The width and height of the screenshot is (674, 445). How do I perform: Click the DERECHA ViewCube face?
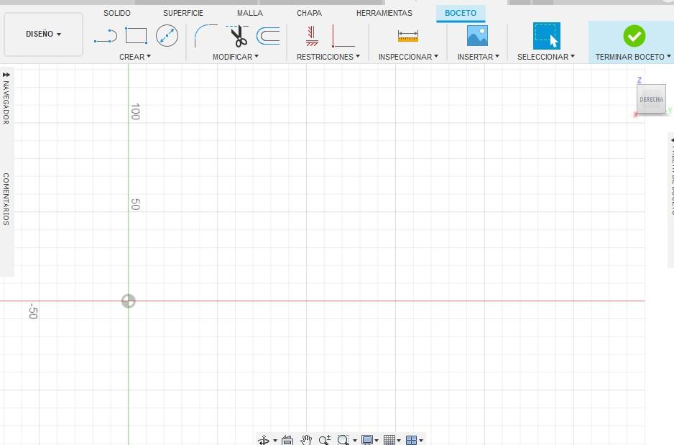pyautogui.click(x=651, y=99)
